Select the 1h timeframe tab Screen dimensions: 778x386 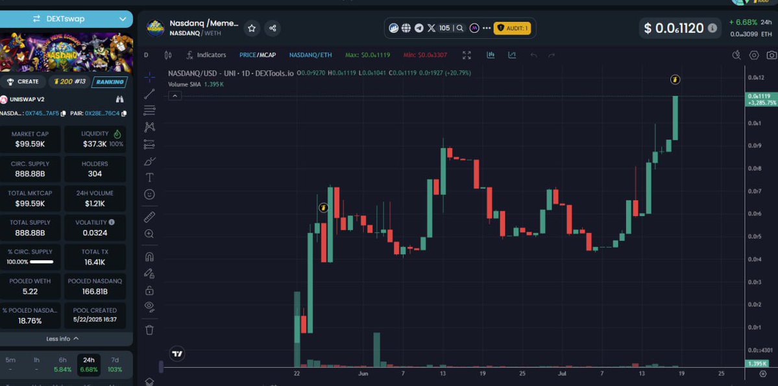click(x=37, y=364)
